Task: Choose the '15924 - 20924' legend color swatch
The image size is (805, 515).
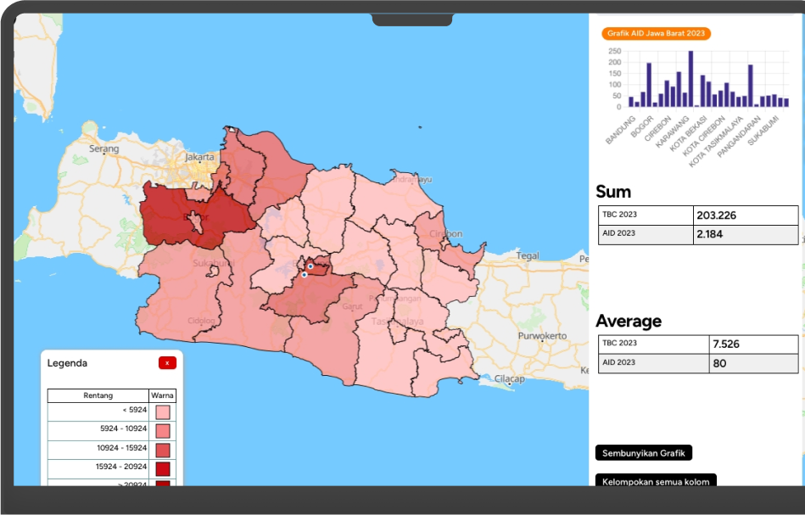Action: [x=163, y=468]
